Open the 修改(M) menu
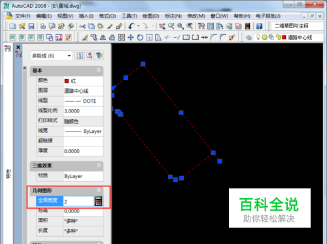Image resolution: width=327 pixels, height=244 pixels. [x=196, y=16]
